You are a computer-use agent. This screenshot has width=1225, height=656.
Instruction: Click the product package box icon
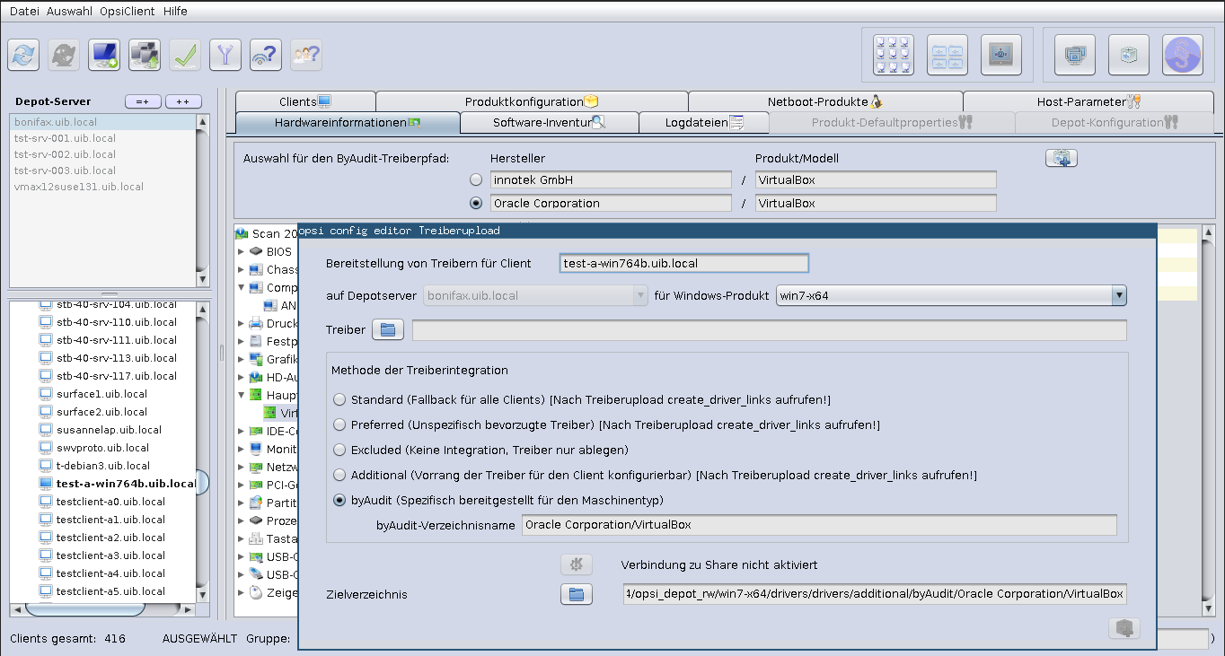pos(1129,55)
